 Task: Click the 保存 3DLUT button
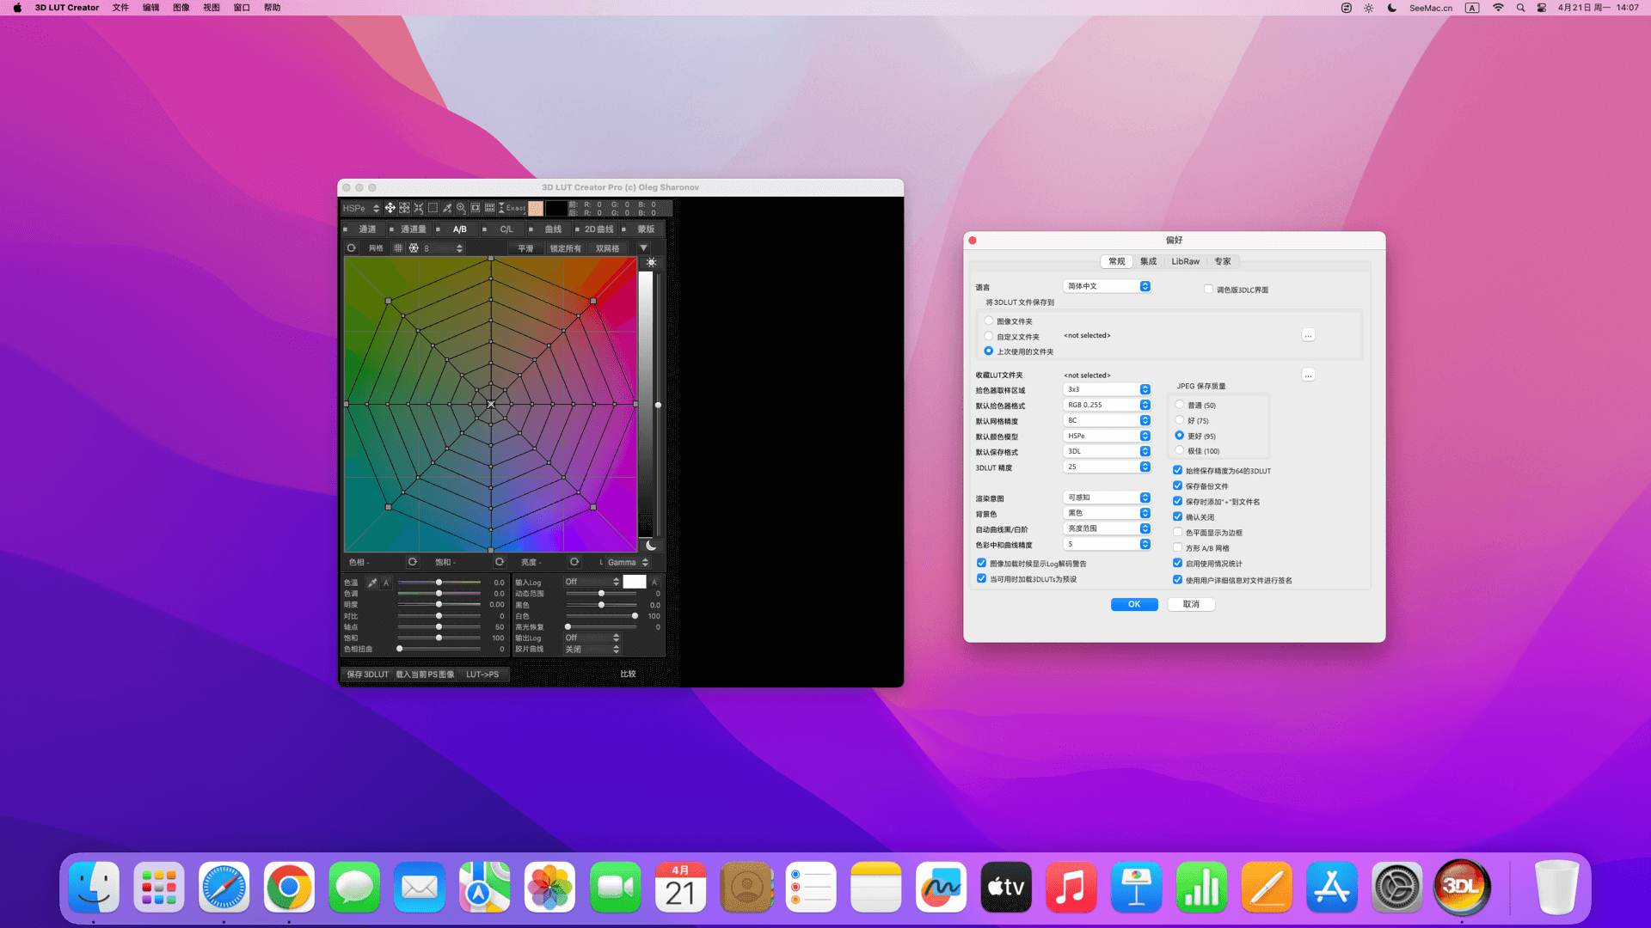click(367, 675)
